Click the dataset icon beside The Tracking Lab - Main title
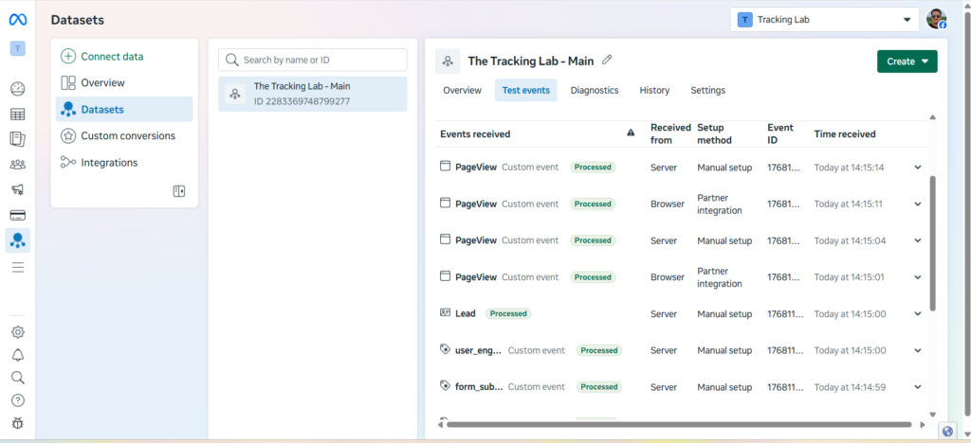 point(448,62)
